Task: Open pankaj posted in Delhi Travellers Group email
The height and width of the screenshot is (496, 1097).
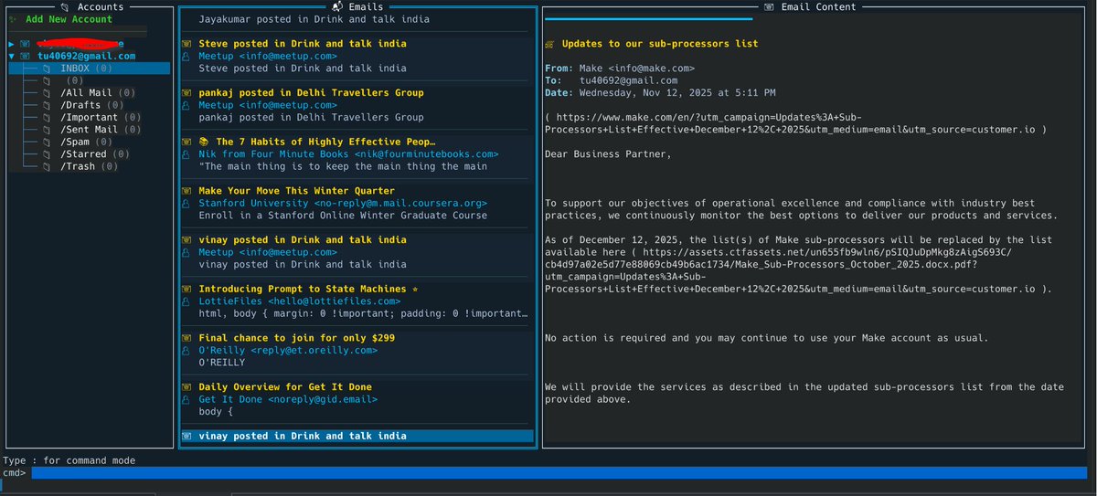Action: (x=311, y=93)
